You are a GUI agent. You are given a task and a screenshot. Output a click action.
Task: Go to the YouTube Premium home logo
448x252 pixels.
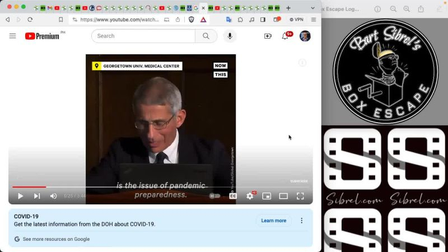tap(42, 36)
